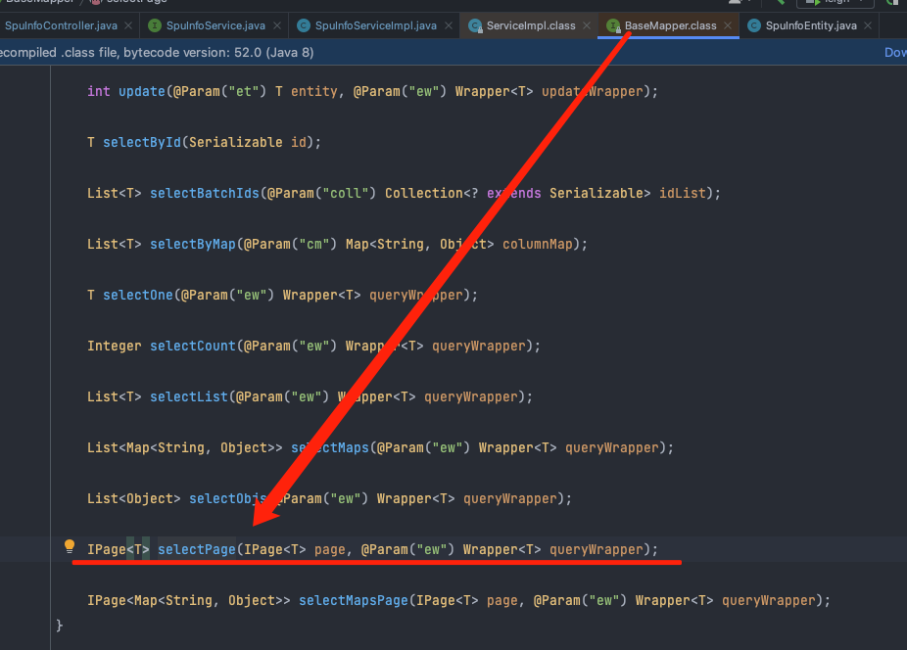Click the "coll" string literal
Viewport: 907px width, 650px height.
[x=346, y=193]
